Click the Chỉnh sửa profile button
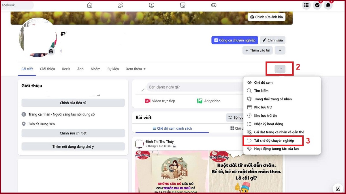 pos(272,40)
